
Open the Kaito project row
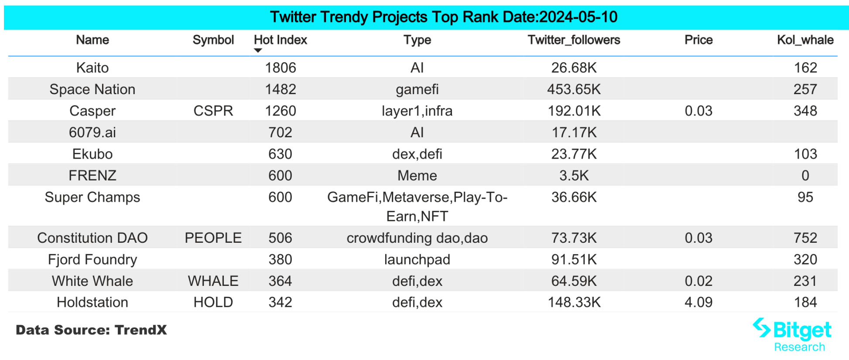(92, 68)
